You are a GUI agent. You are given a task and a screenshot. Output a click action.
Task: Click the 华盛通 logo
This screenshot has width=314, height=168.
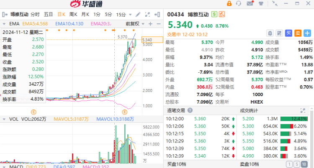coord(86,4)
